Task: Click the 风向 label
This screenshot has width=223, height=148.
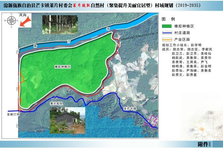Action: tap(23, 15)
